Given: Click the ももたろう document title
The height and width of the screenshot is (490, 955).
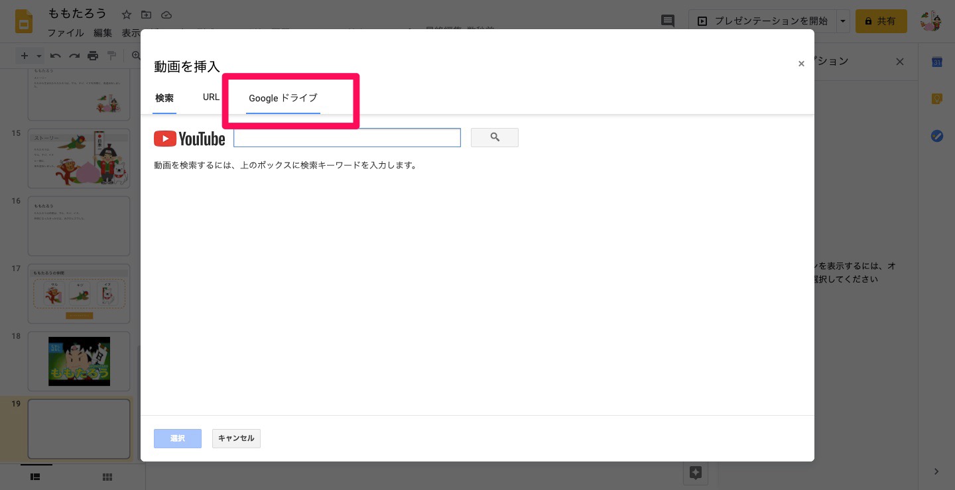Looking at the screenshot, I should [x=77, y=14].
